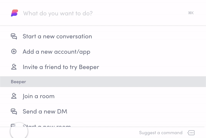Select "Invite a friend to try Beeper"

click(x=61, y=67)
